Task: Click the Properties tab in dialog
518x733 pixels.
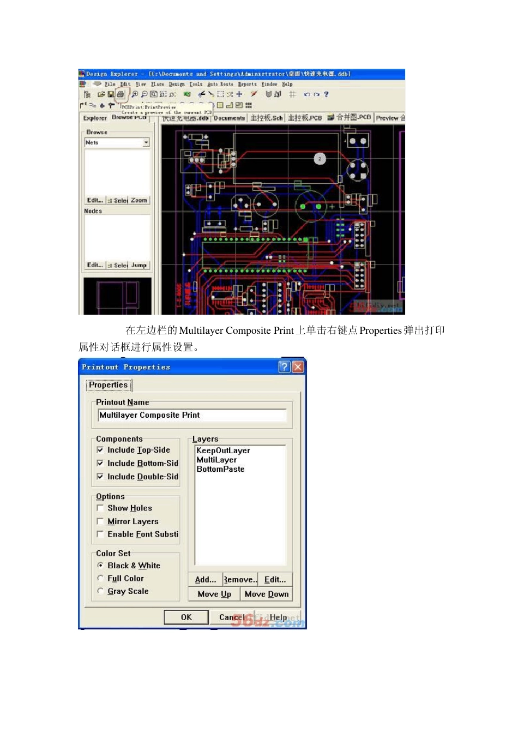Action: pyautogui.click(x=109, y=385)
